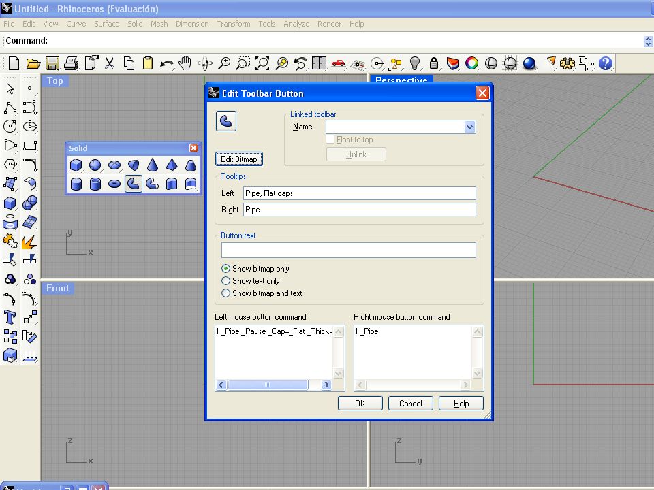Click the Text tool in the left toolbar
654x490 pixels.
(10, 318)
